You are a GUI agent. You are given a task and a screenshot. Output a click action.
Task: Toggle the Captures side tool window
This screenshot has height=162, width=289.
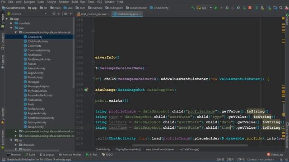[3, 62]
